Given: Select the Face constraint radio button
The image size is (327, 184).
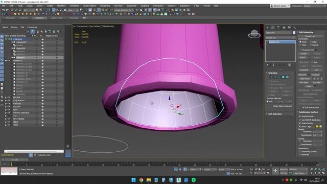Looking at the screenshot, I should click(x=300, y=45).
